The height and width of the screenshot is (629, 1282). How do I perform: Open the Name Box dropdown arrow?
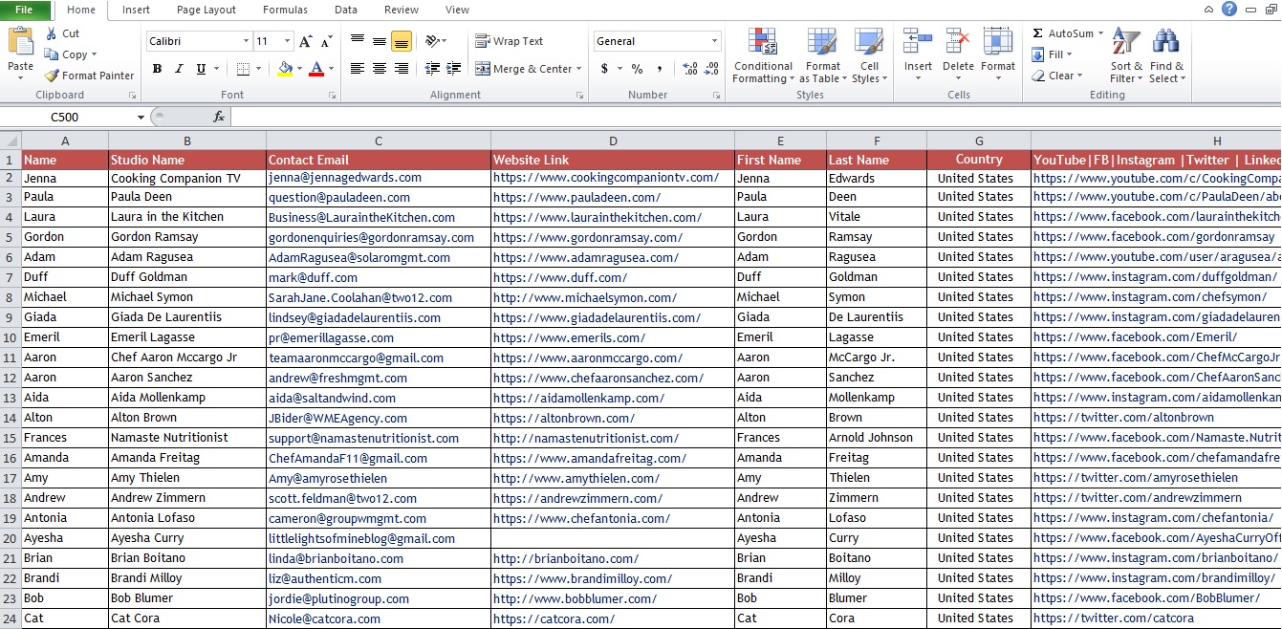point(141,117)
